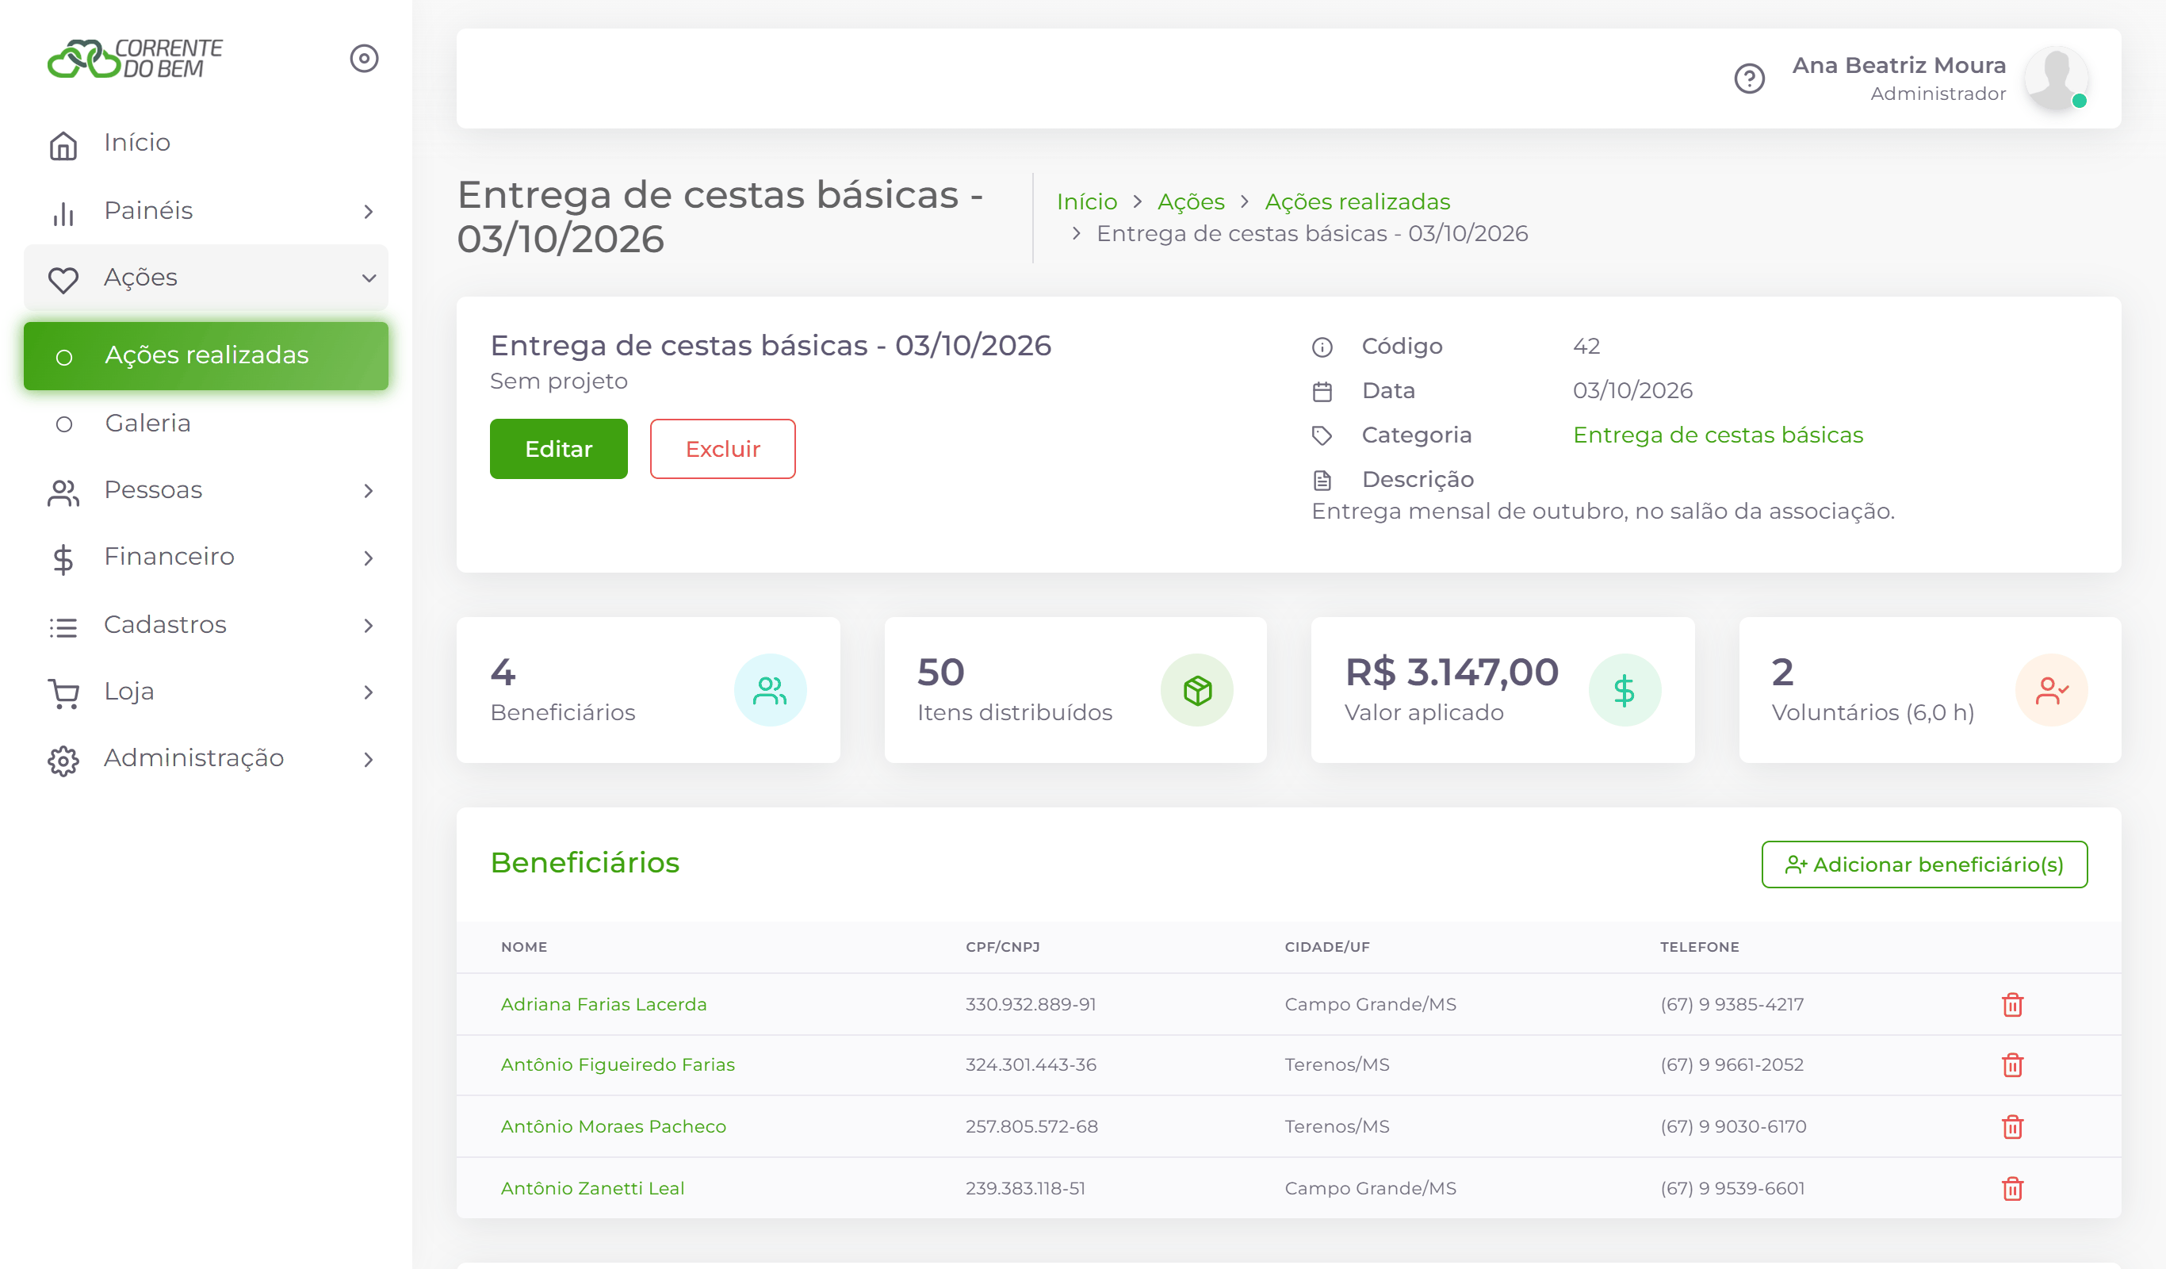Screen dimensions: 2166x1269
Task: Open Antônio Zanetti Leal's profile
Action: point(592,1188)
